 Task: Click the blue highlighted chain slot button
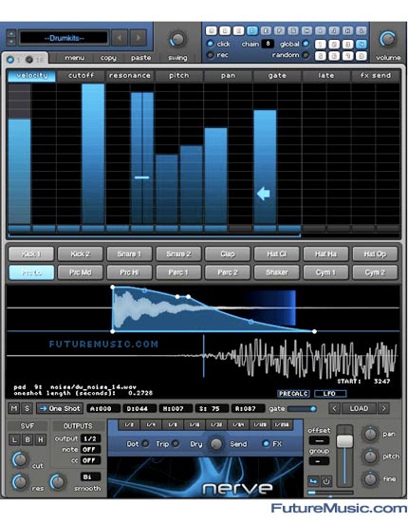pyautogui.click(x=362, y=44)
